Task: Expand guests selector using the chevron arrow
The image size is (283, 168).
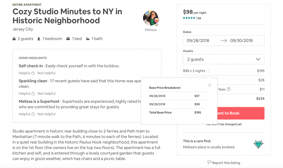Action: [x=258, y=59]
